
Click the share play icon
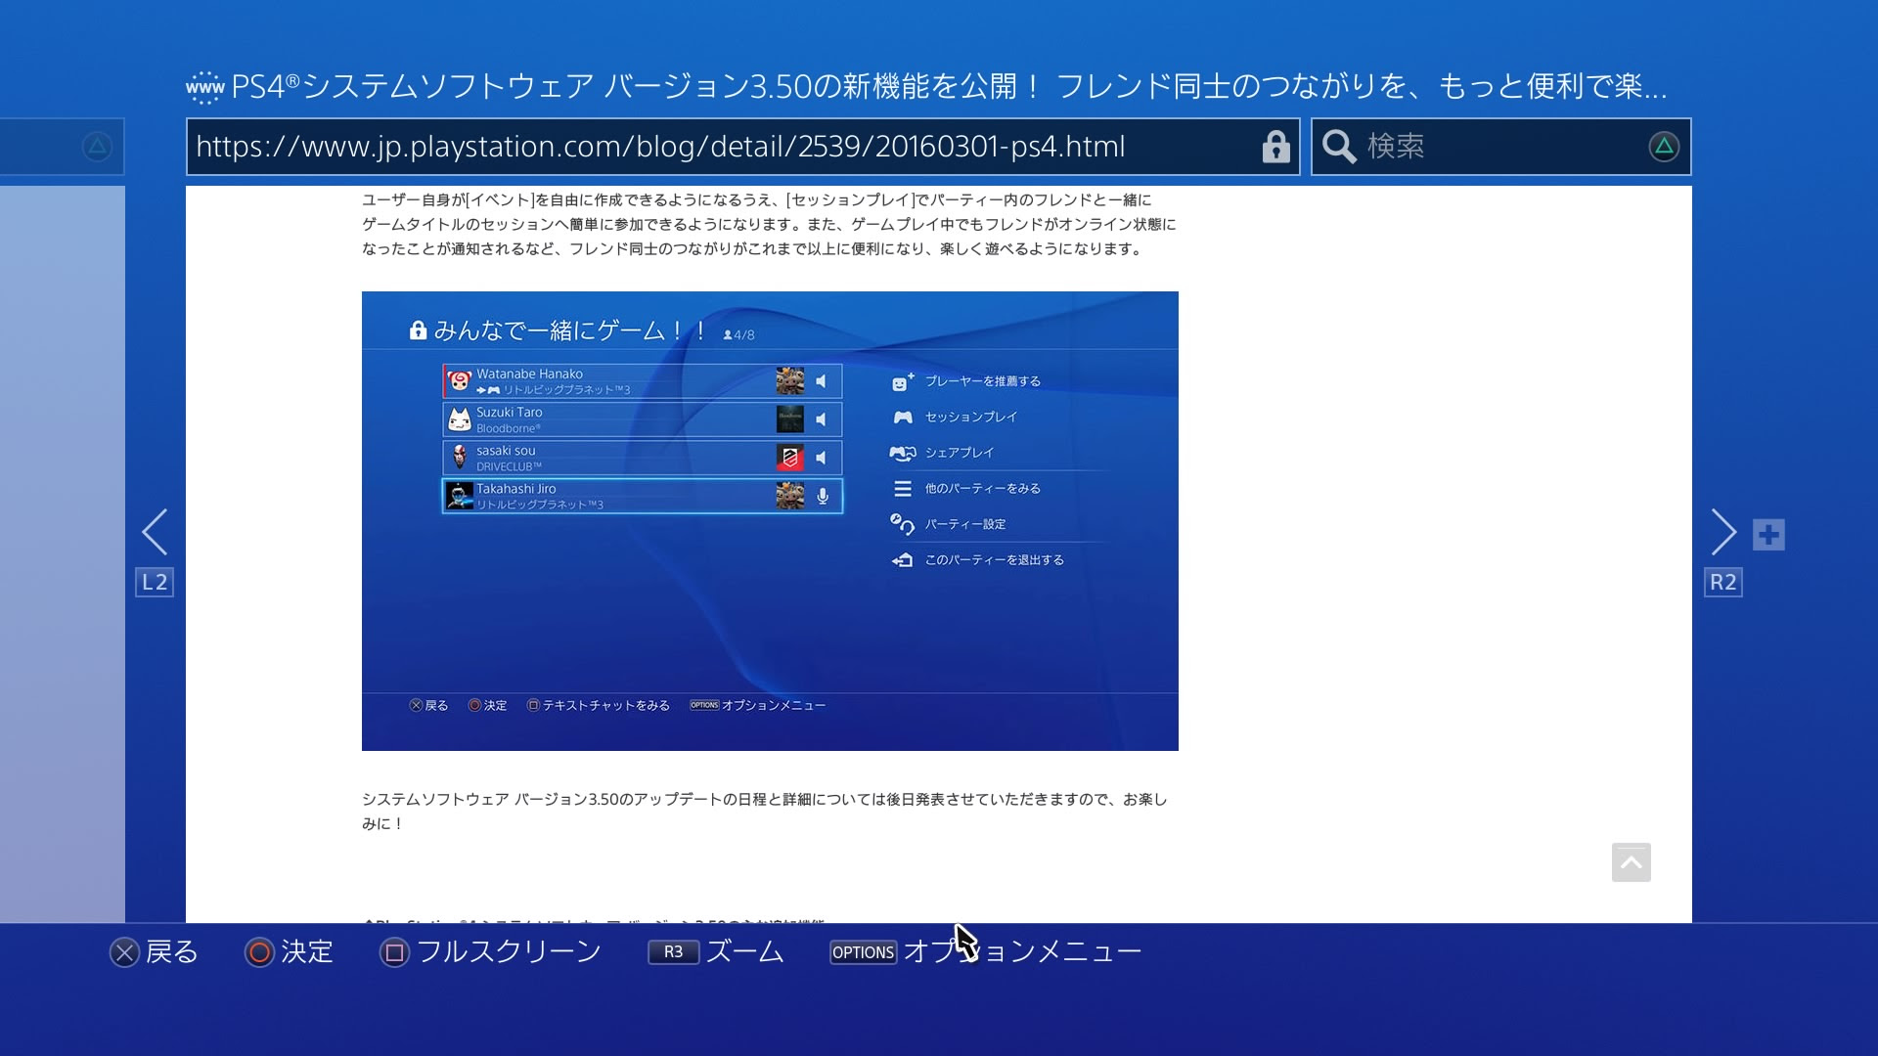(903, 453)
